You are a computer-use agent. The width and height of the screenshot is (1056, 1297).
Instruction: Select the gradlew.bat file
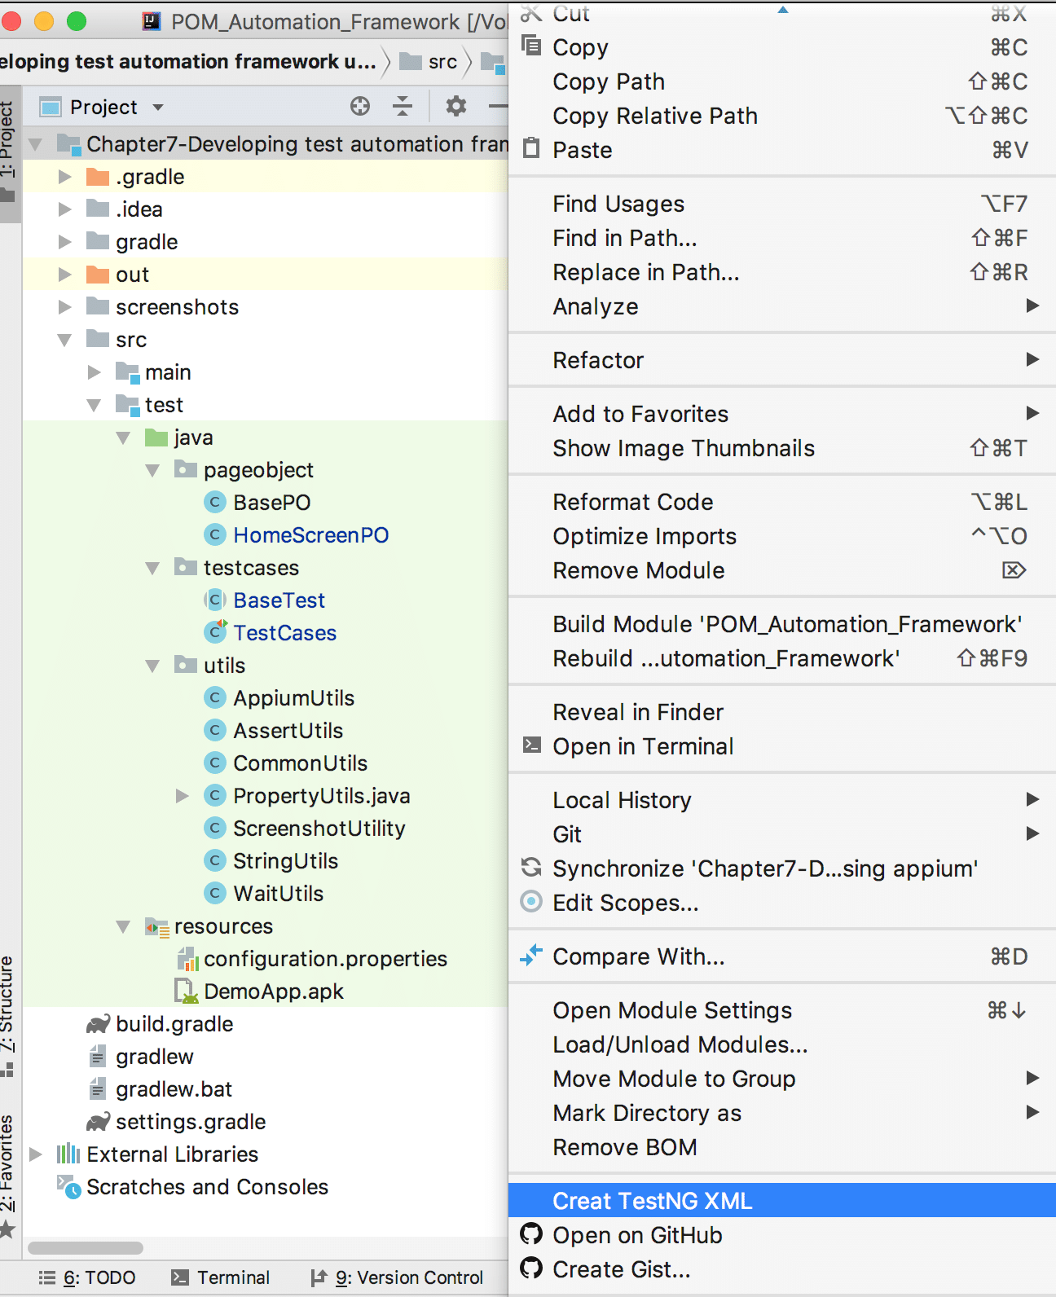(174, 1089)
